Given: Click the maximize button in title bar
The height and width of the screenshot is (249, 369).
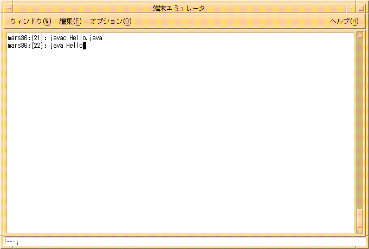Looking at the screenshot, I should tap(361, 8).
